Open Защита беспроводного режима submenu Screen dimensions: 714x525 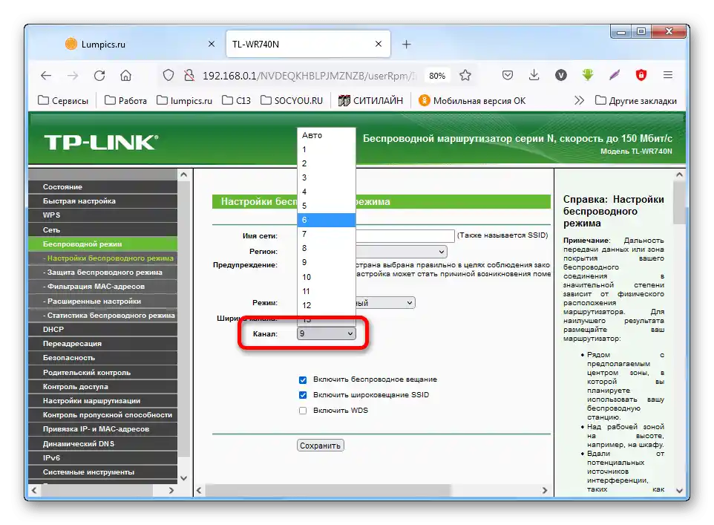[x=103, y=273]
